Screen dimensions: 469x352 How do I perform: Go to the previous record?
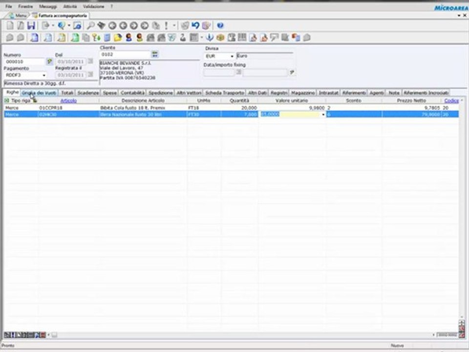pyautogui.click(x=123, y=26)
